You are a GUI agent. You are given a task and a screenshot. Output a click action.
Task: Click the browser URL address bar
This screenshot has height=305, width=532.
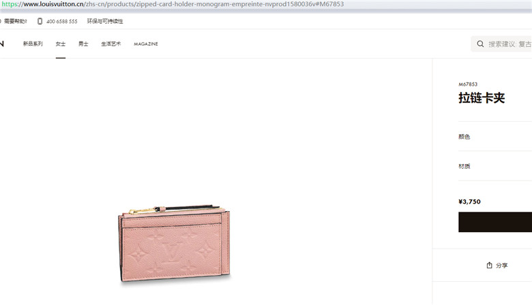(266, 4)
